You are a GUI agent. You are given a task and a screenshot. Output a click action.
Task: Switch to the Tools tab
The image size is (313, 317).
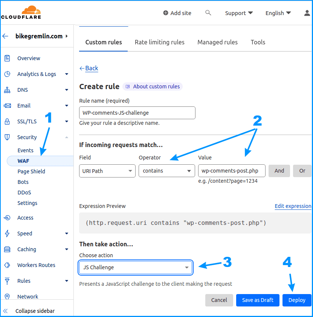[x=258, y=42]
